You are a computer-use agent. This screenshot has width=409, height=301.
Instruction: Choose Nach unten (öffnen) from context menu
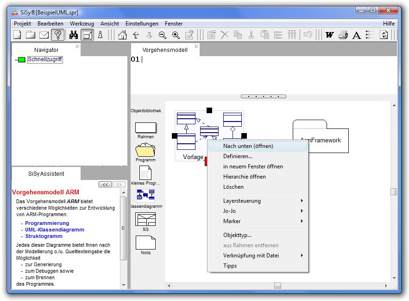point(258,146)
